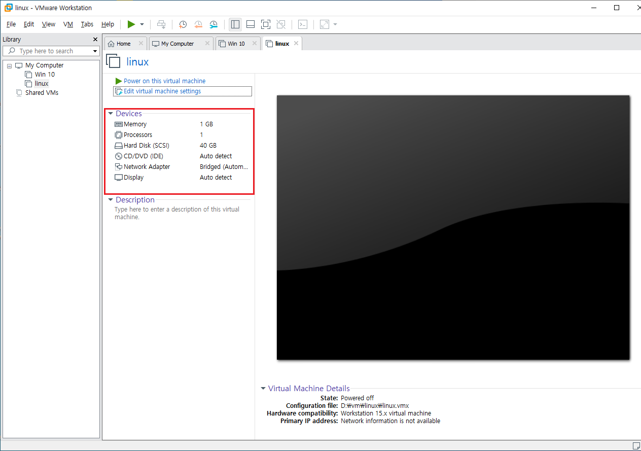Open the Tabs menu

pyautogui.click(x=87, y=24)
